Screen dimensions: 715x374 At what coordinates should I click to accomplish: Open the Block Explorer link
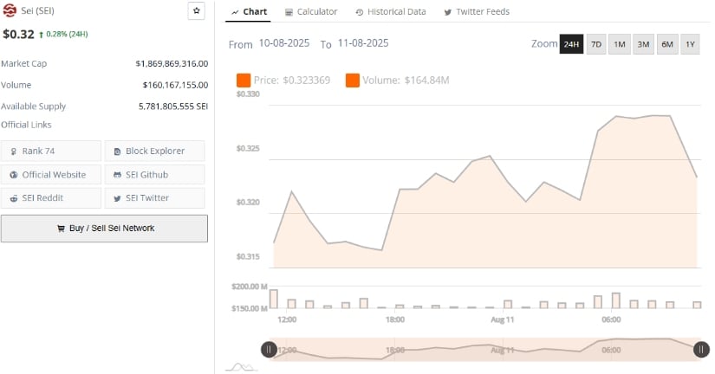point(154,151)
